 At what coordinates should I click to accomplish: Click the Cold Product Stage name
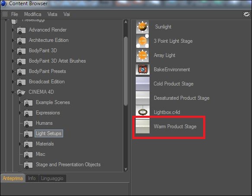tap(173, 84)
